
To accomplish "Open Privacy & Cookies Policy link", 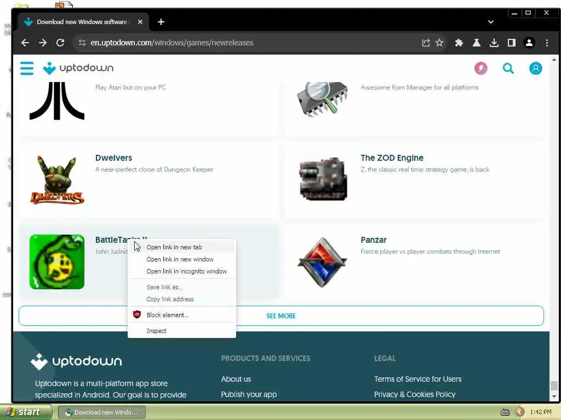I will click(415, 394).
